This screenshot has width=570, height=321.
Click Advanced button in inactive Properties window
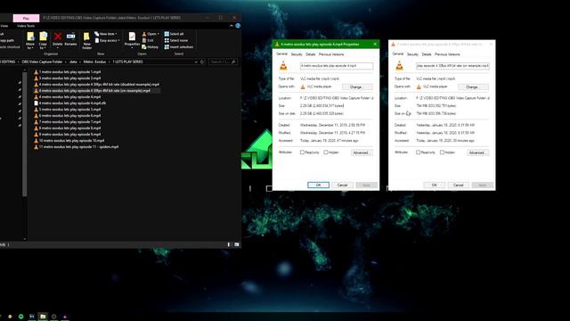pyautogui.click(x=477, y=152)
